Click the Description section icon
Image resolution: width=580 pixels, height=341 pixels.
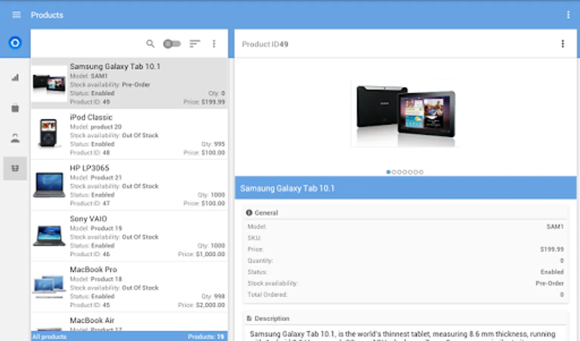(249, 318)
